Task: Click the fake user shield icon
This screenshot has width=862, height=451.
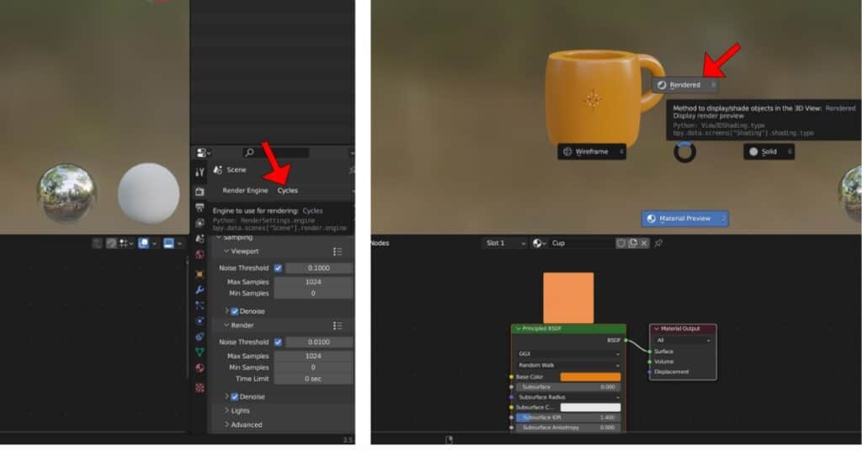Action: click(x=621, y=243)
